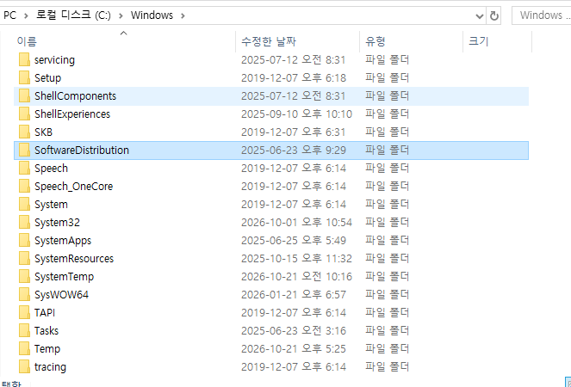
Task: Click date 2019-12-07 오후 6:18
Action: tap(294, 78)
